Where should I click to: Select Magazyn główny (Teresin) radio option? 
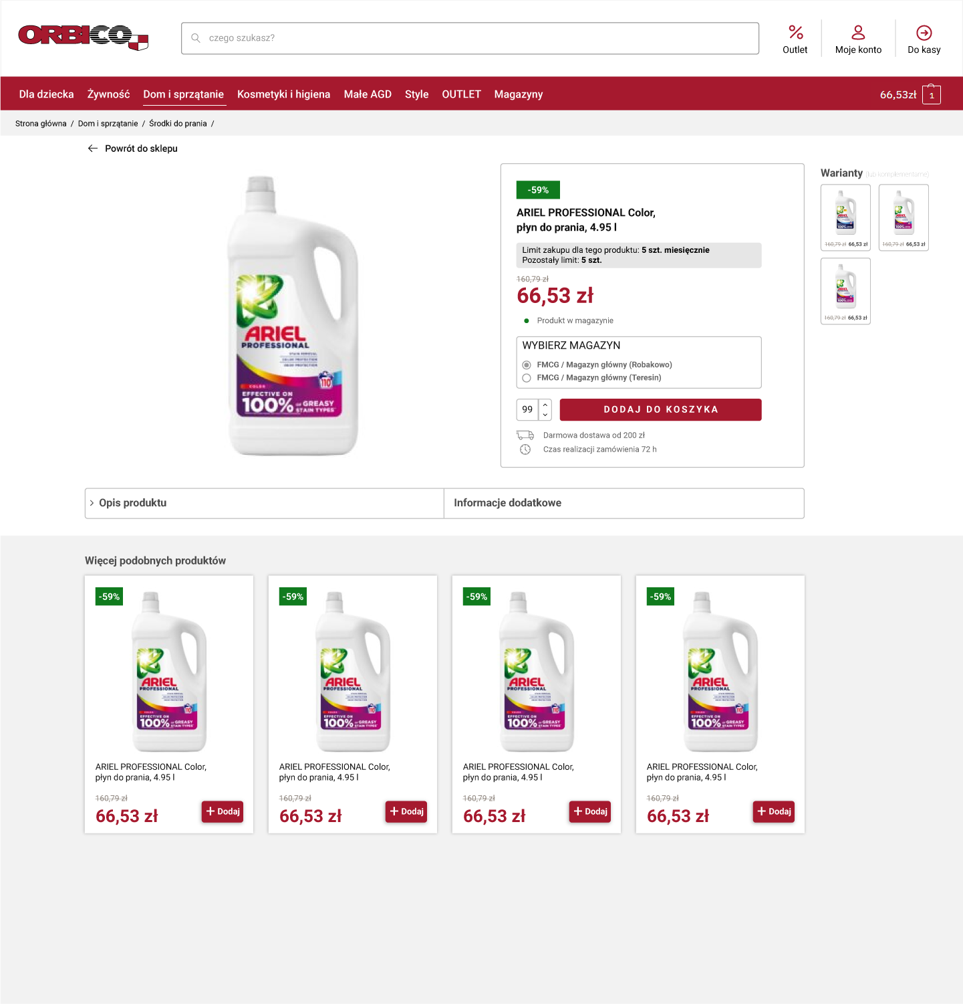(527, 378)
